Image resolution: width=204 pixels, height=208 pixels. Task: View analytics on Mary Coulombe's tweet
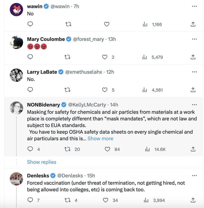click(152, 57)
